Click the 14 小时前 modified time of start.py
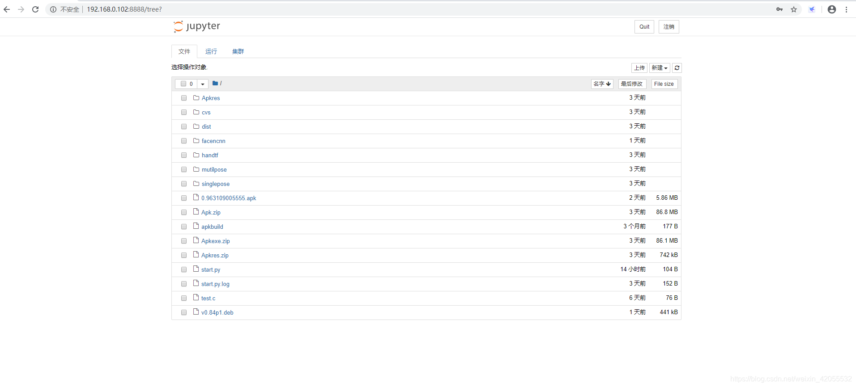 click(x=633, y=269)
